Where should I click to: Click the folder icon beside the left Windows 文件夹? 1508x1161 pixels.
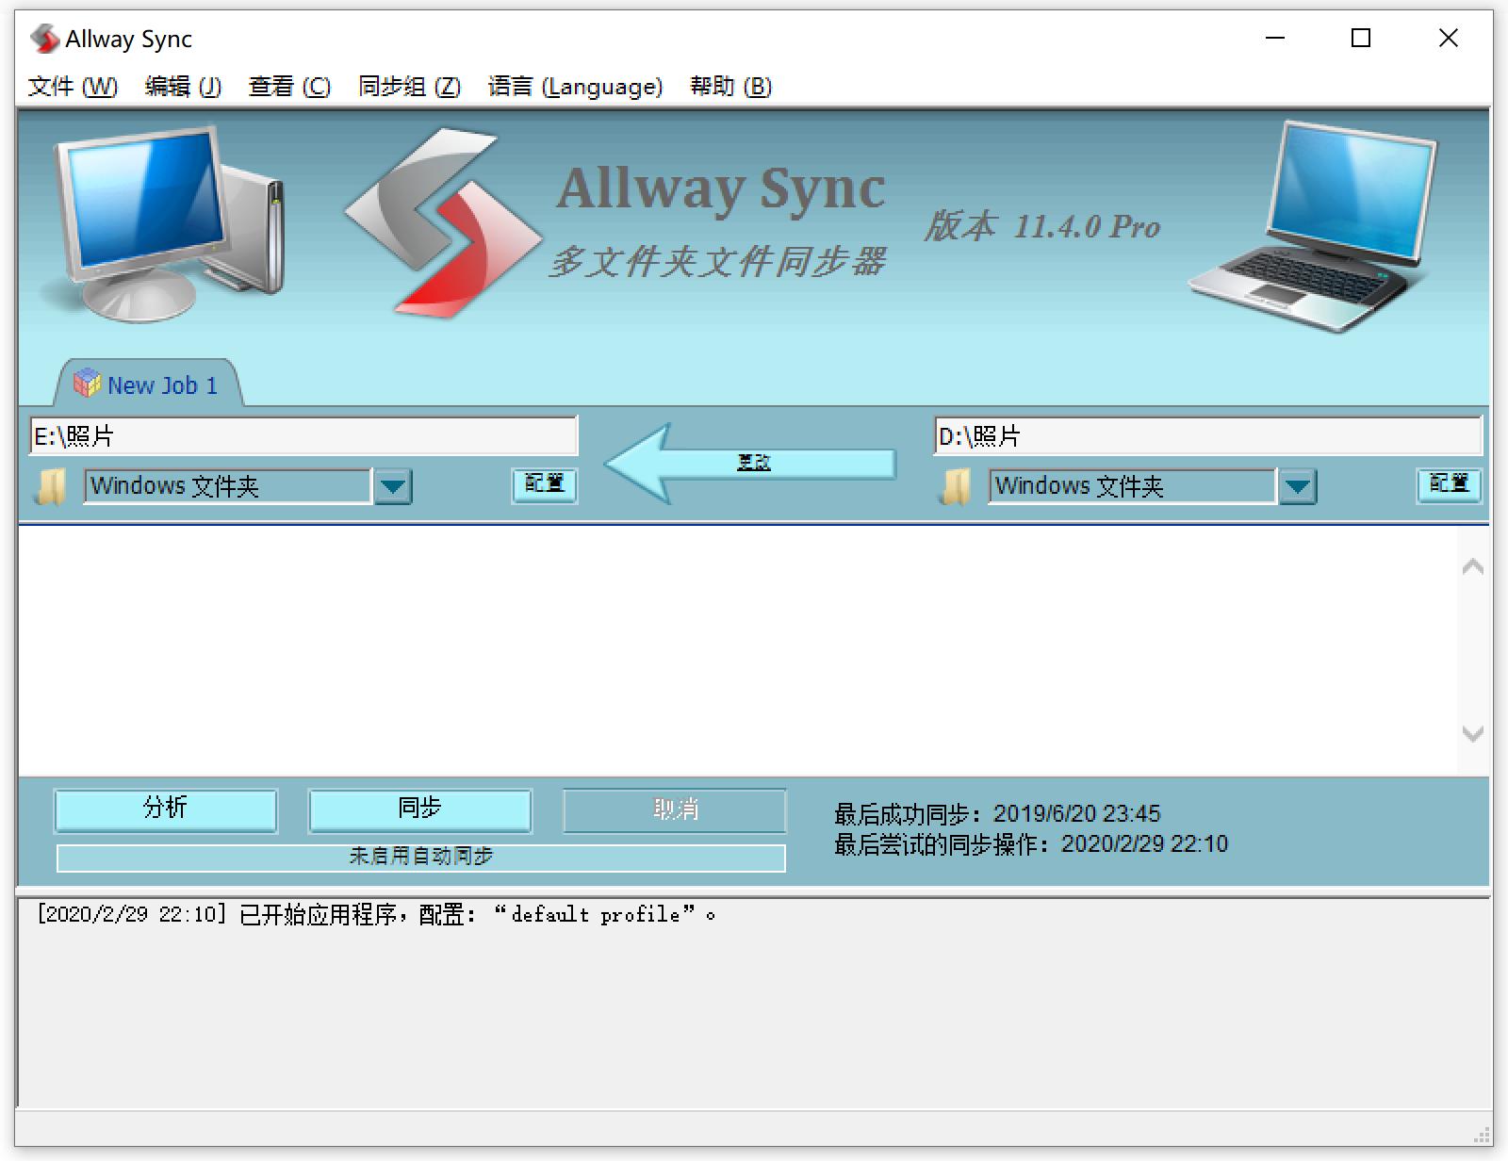pyautogui.click(x=51, y=487)
